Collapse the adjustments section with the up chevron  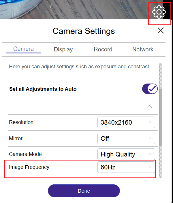tap(149, 107)
